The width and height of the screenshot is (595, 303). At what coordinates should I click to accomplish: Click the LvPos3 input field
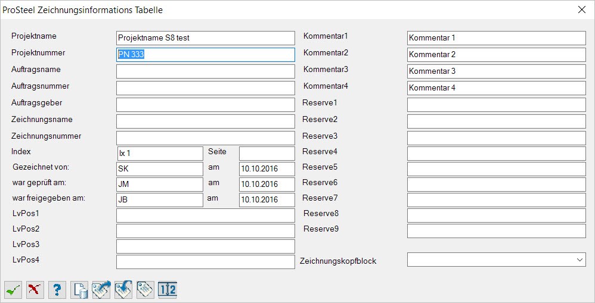205,246
